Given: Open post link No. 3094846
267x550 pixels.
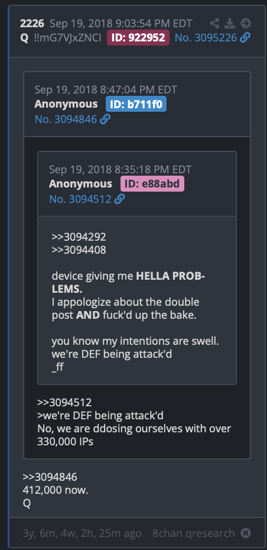Looking at the screenshot, I should point(66,119).
